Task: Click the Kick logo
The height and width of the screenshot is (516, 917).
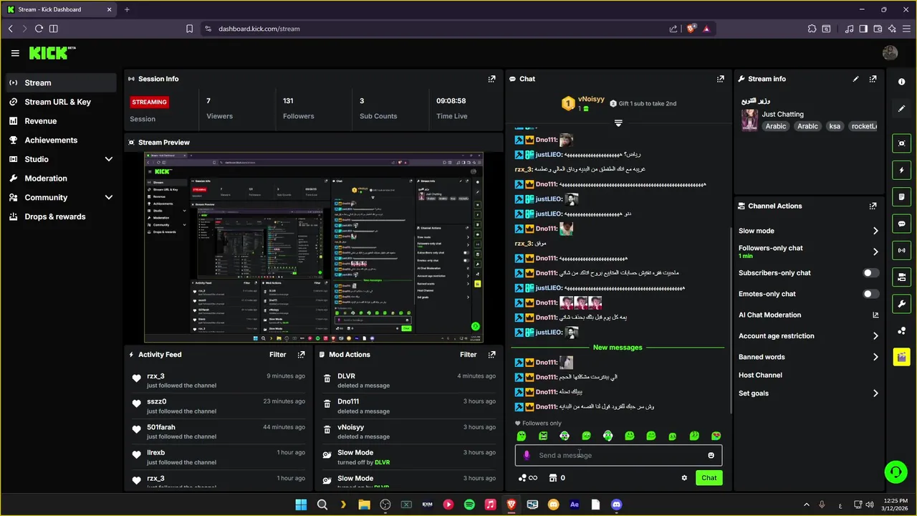Action: pyautogui.click(x=52, y=53)
